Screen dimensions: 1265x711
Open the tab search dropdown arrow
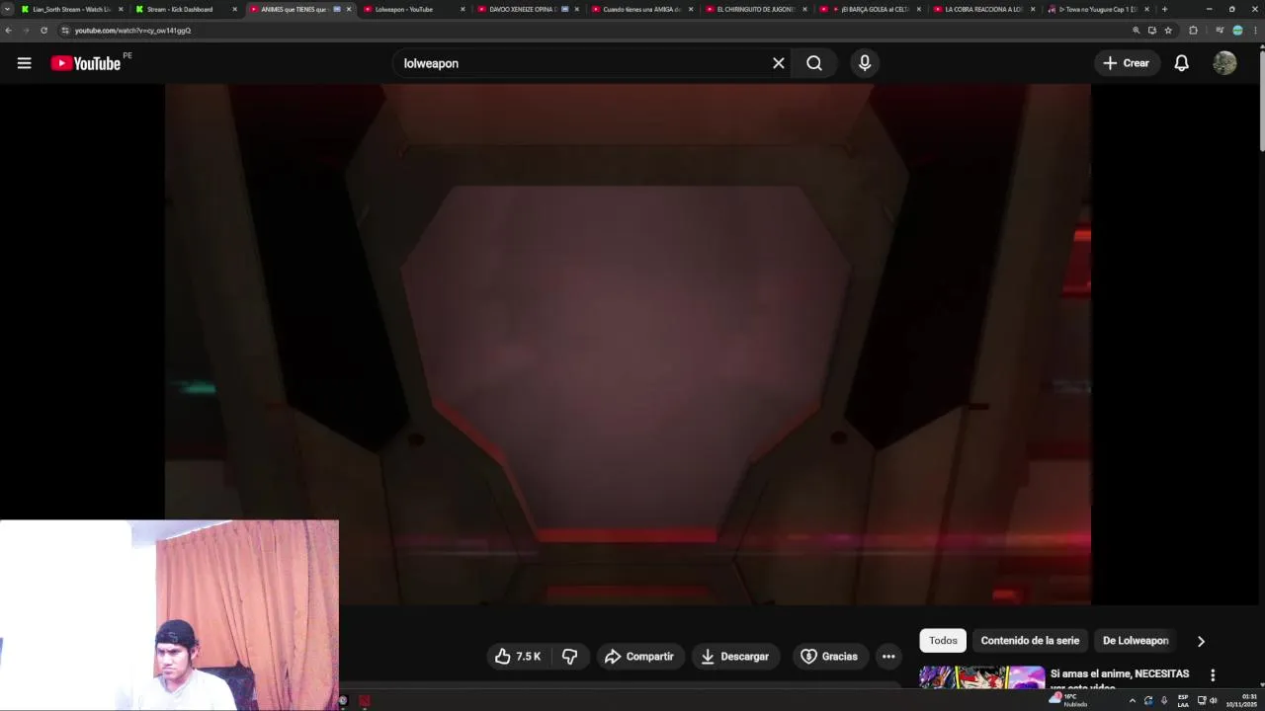point(8,9)
